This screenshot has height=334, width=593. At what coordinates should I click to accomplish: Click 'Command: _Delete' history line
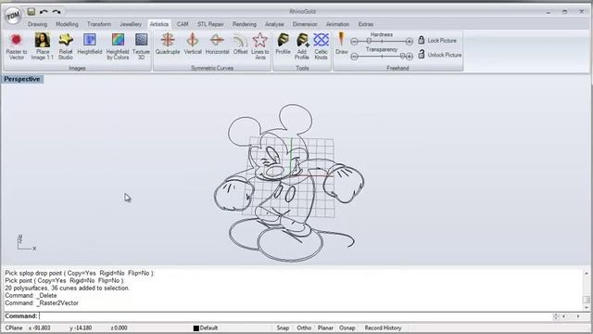31,295
